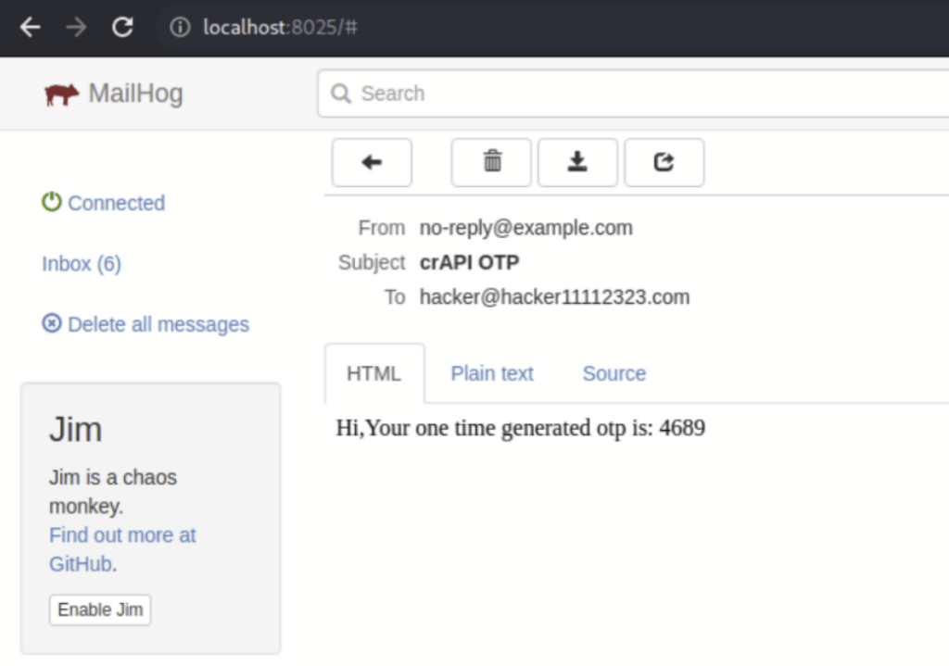Reload the page in the browser
This screenshot has height=666, width=949.
122,27
